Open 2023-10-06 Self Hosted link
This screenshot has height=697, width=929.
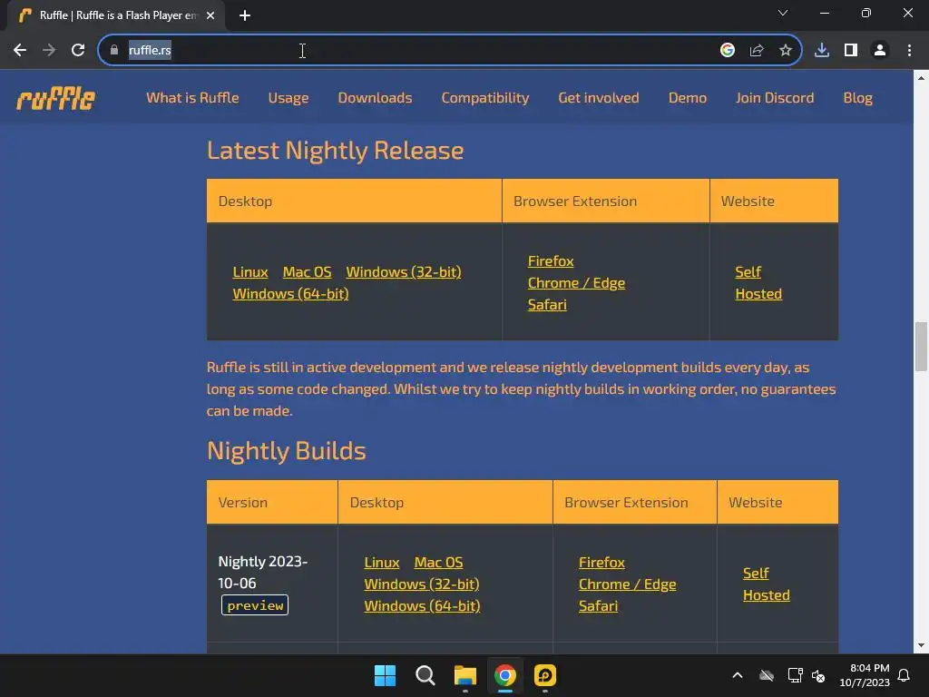click(766, 584)
